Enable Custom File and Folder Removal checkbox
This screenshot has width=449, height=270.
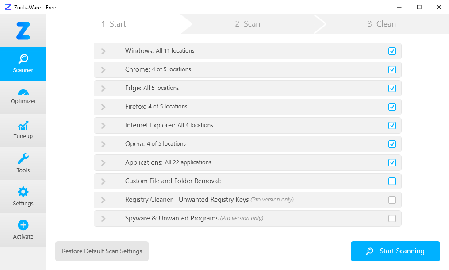[x=392, y=181]
